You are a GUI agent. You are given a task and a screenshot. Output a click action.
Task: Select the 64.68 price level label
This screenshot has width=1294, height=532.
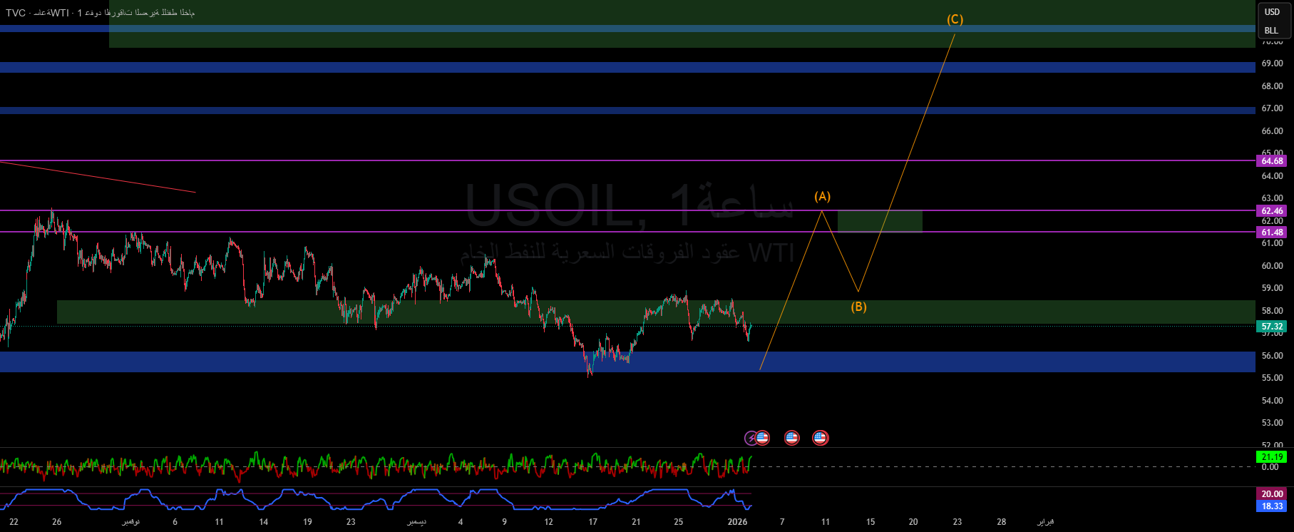[x=1272, y=161]
